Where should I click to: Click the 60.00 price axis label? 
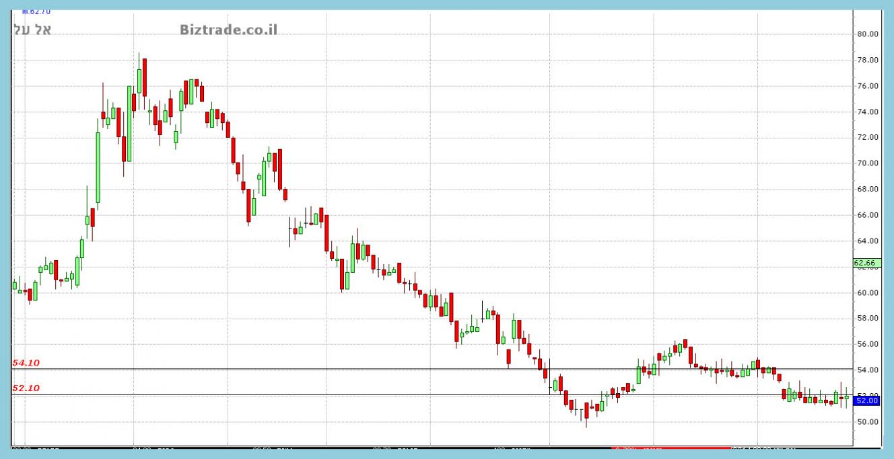click(868, 293)
